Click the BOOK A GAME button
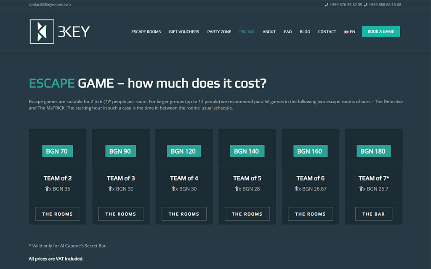 380,31
